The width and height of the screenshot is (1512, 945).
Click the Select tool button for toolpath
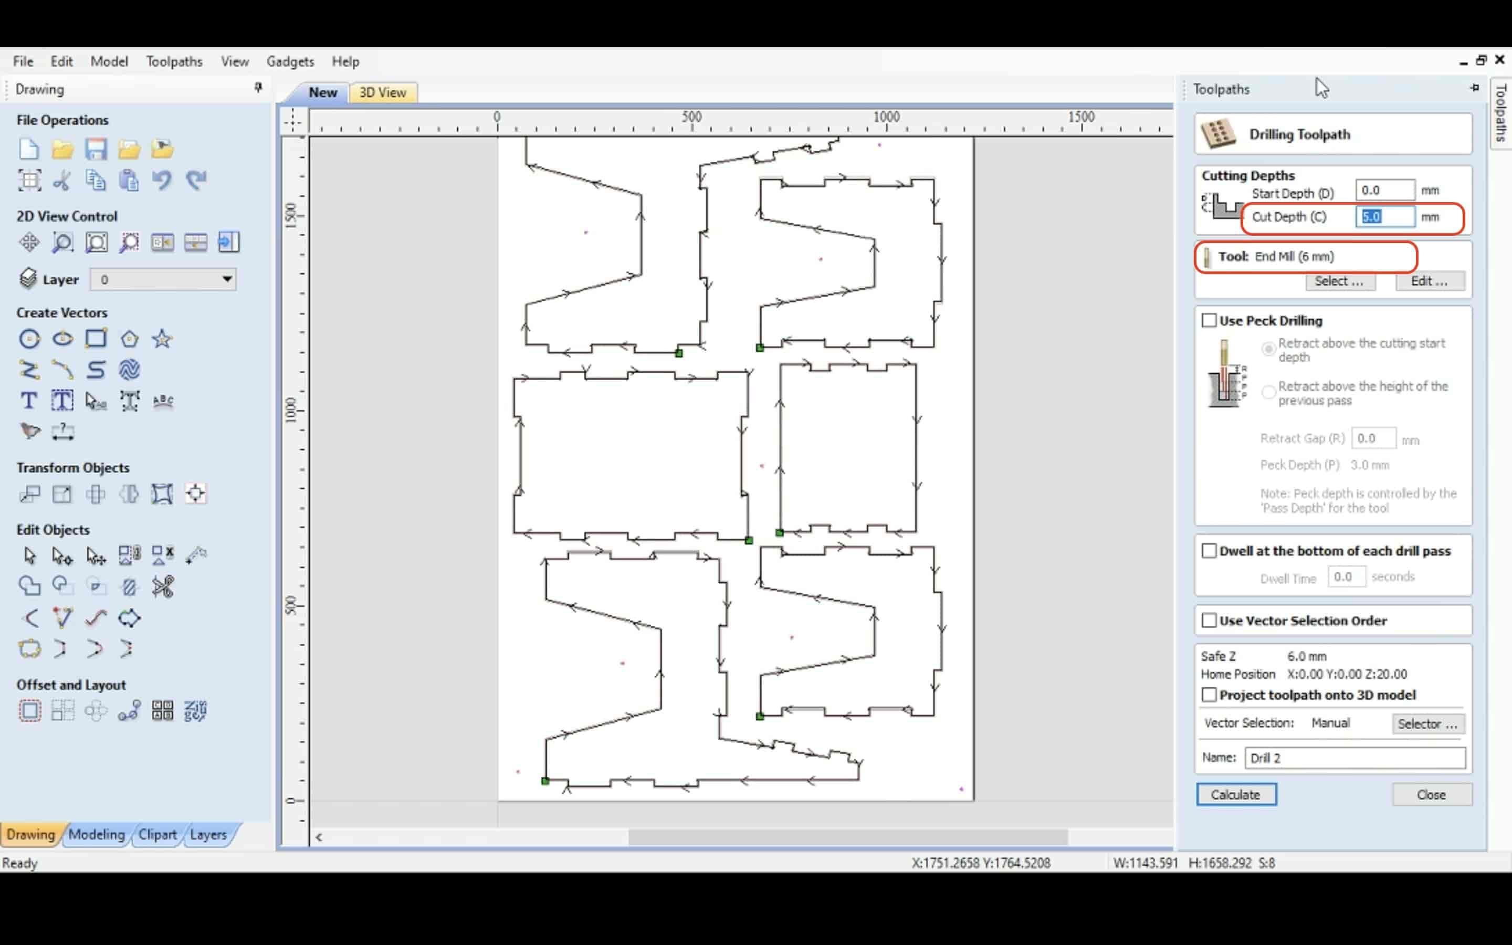[x=1338, y=281]
